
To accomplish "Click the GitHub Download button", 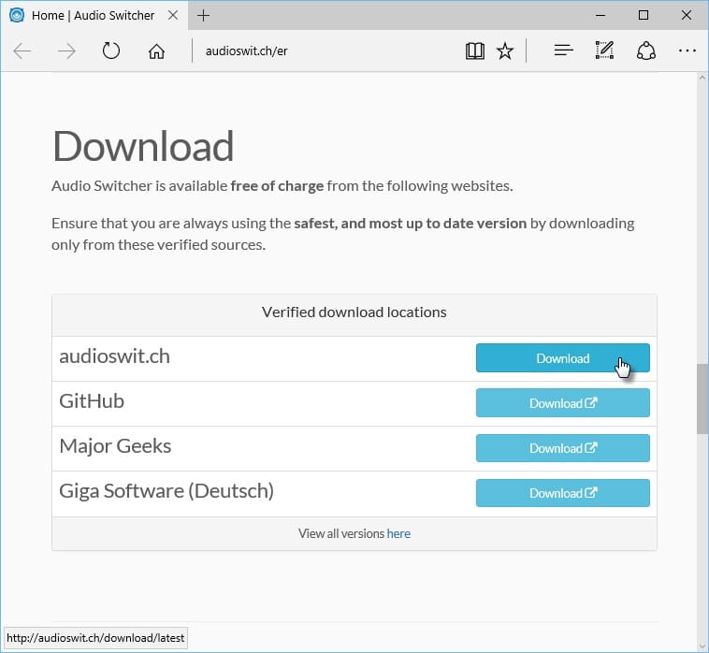I will tap(562, 403).
